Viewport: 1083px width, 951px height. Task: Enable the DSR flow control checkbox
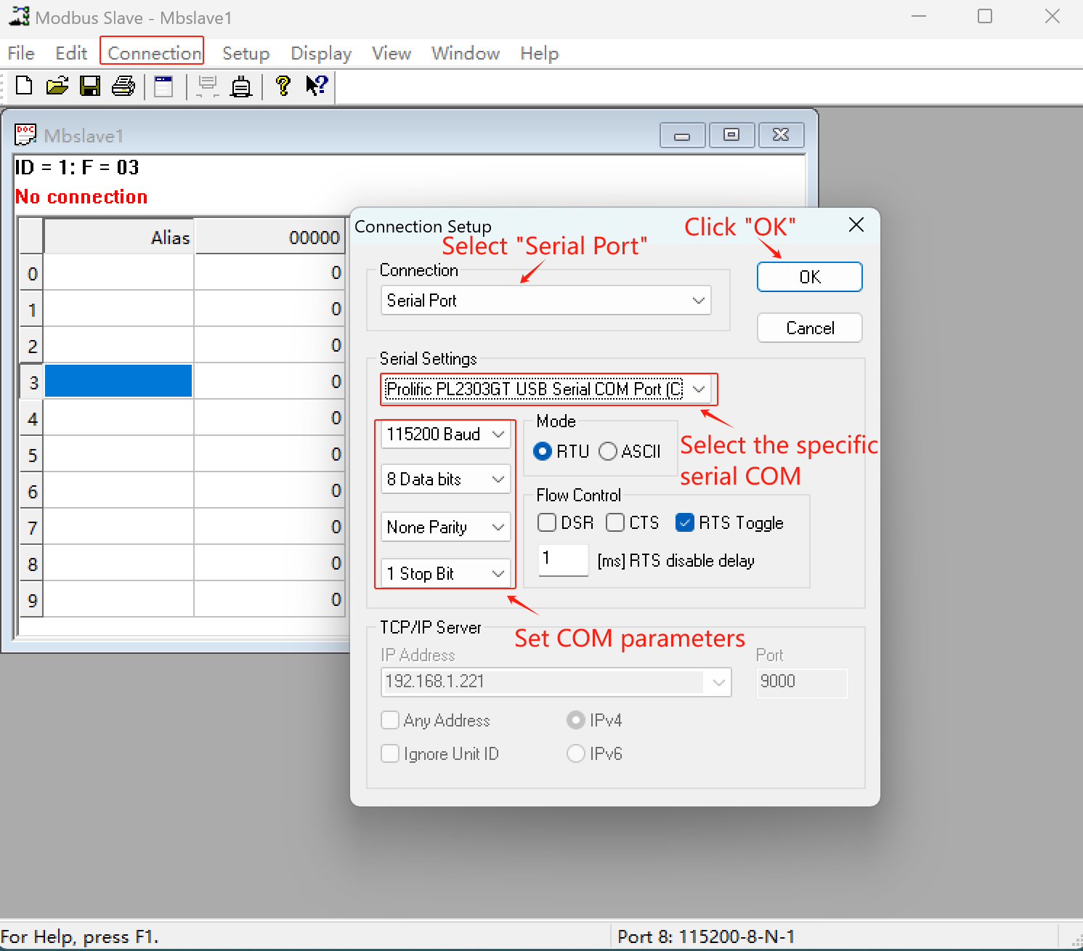[x=547, y=522]
